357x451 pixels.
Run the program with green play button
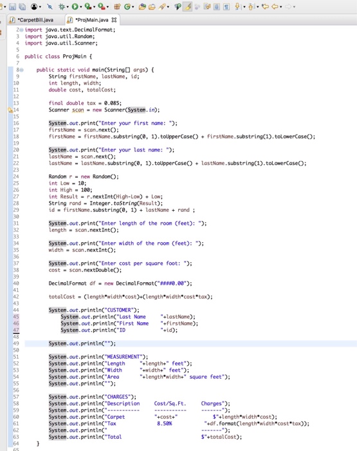[x=75, y=6]
